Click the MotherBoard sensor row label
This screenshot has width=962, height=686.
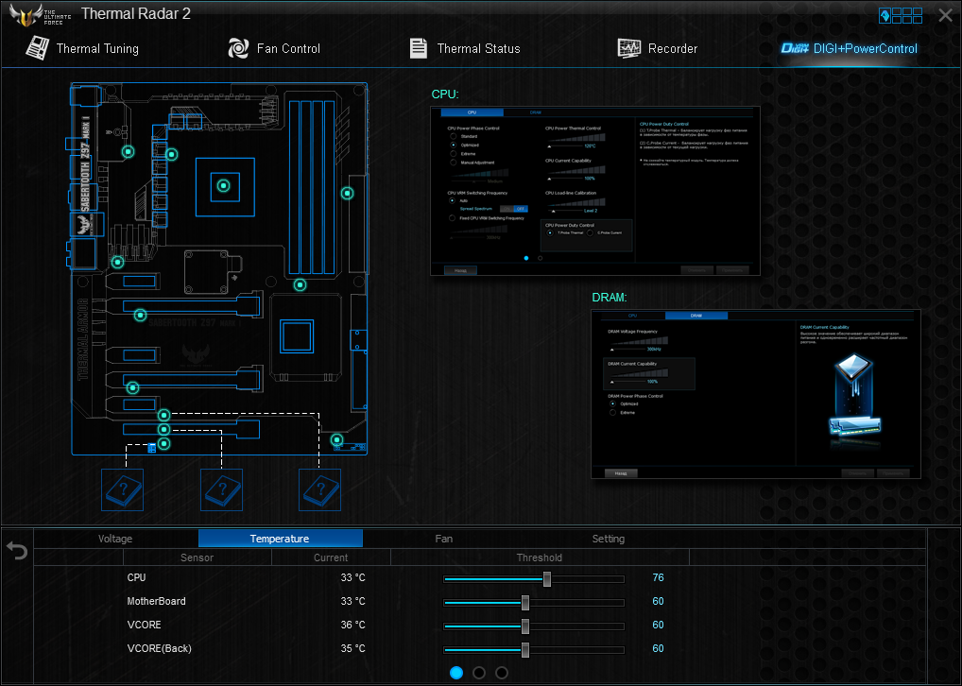point(157,601)
